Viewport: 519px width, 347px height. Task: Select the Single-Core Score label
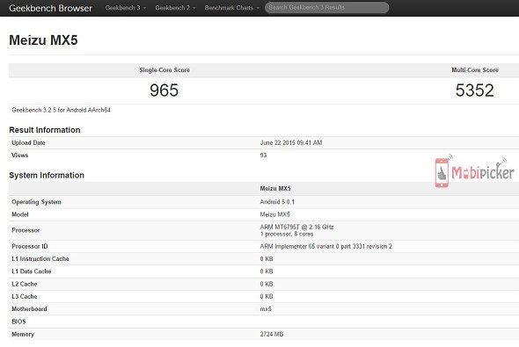(164, 70)
